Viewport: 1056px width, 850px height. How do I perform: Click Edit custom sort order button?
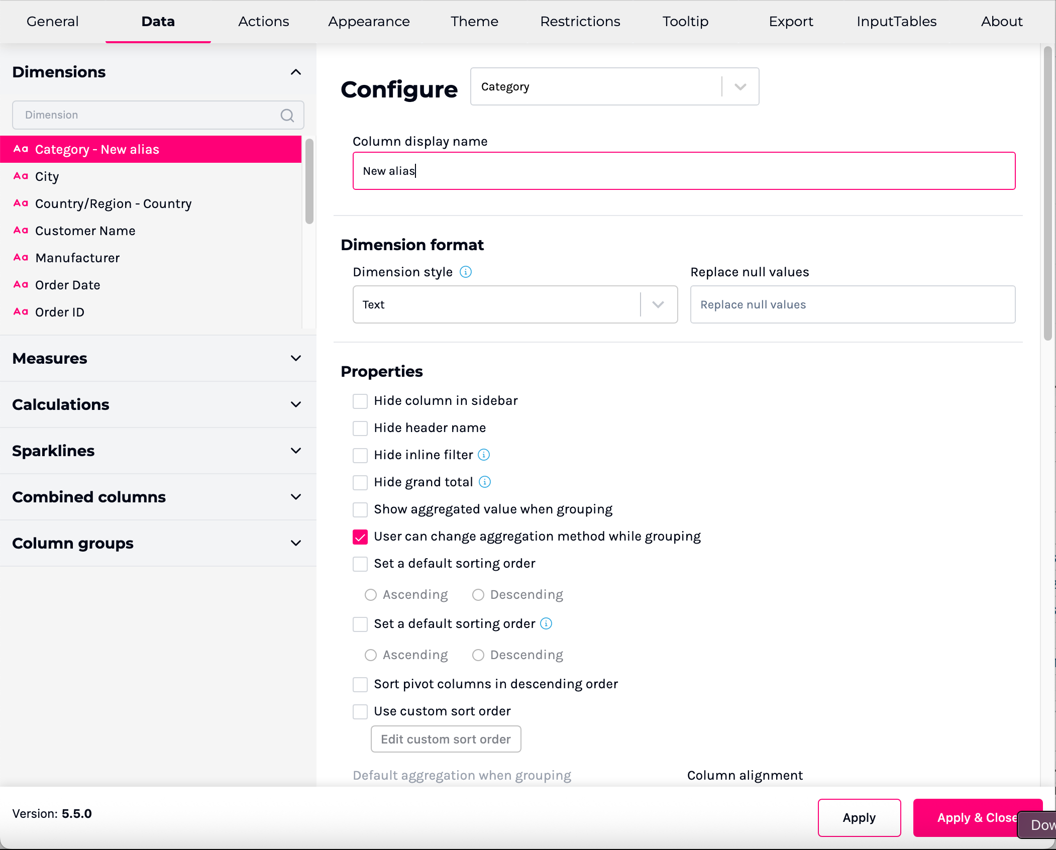pyautogui.click(x=446, y=739)
